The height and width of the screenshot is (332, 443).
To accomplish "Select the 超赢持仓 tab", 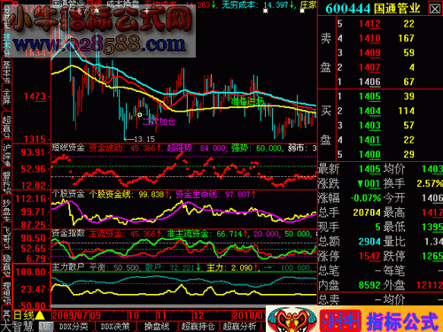I will (x=198, y=327).
